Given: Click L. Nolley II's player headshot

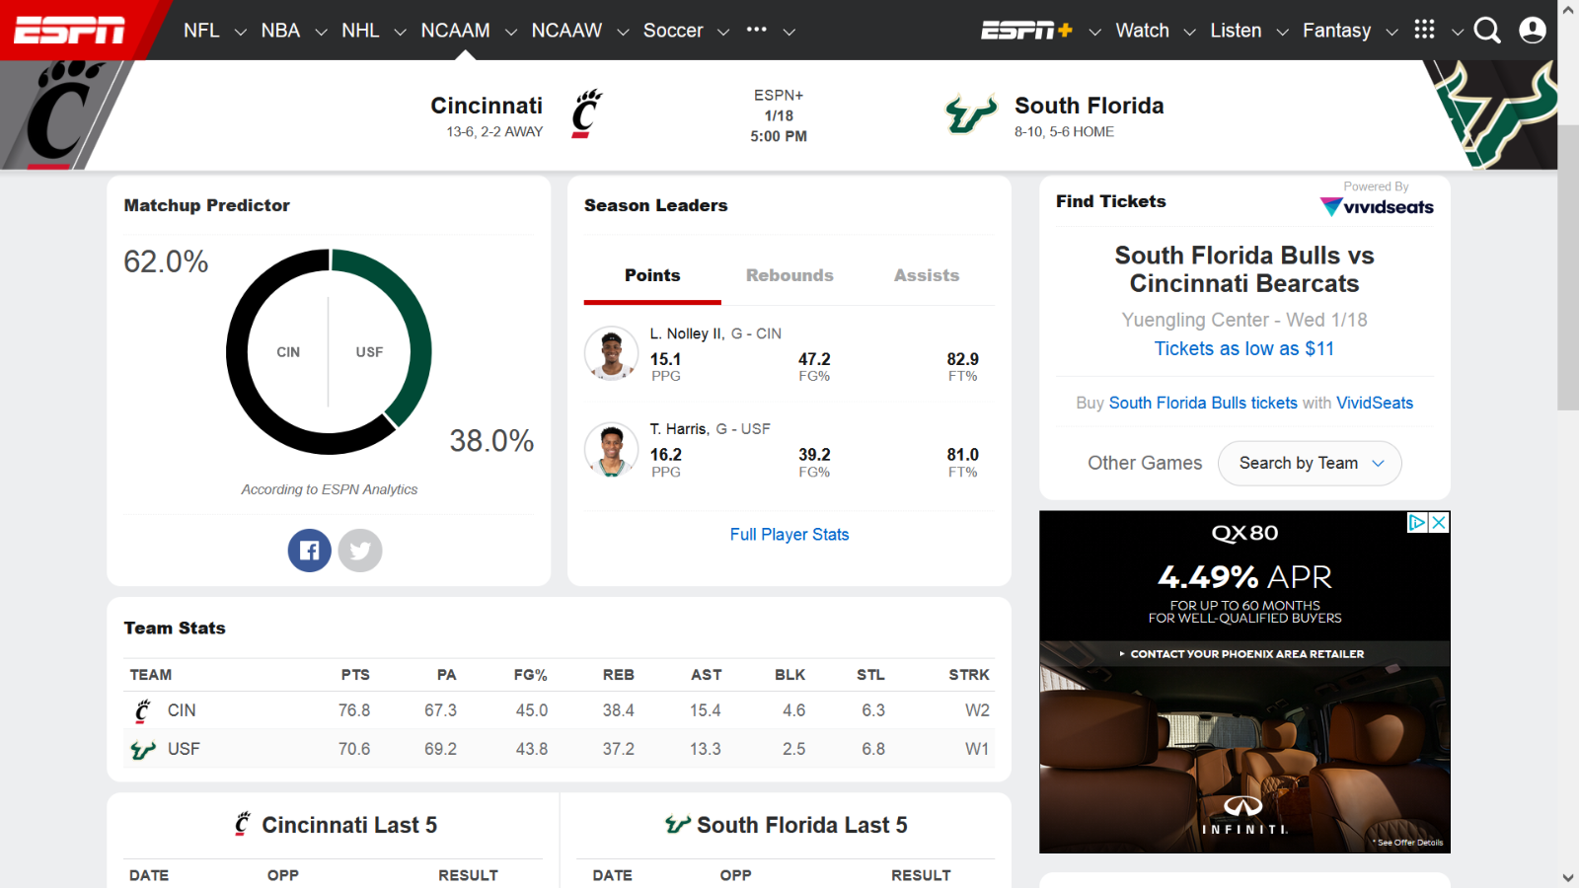Looking at the screenshot, I should pos(611,354).
